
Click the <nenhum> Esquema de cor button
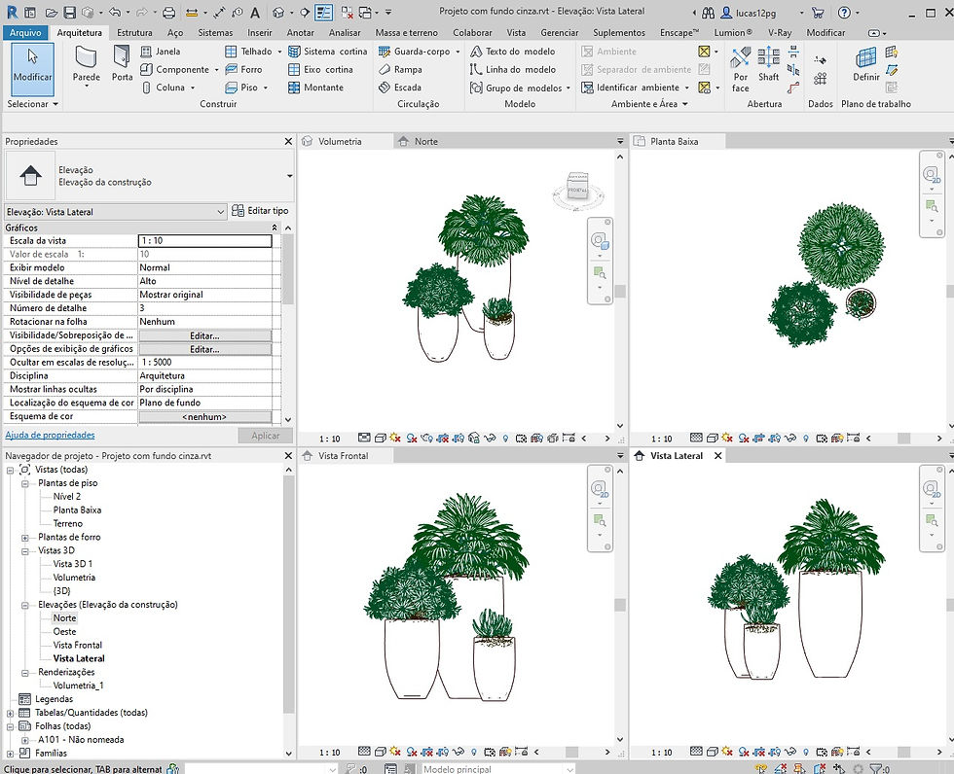pos(204,417)
